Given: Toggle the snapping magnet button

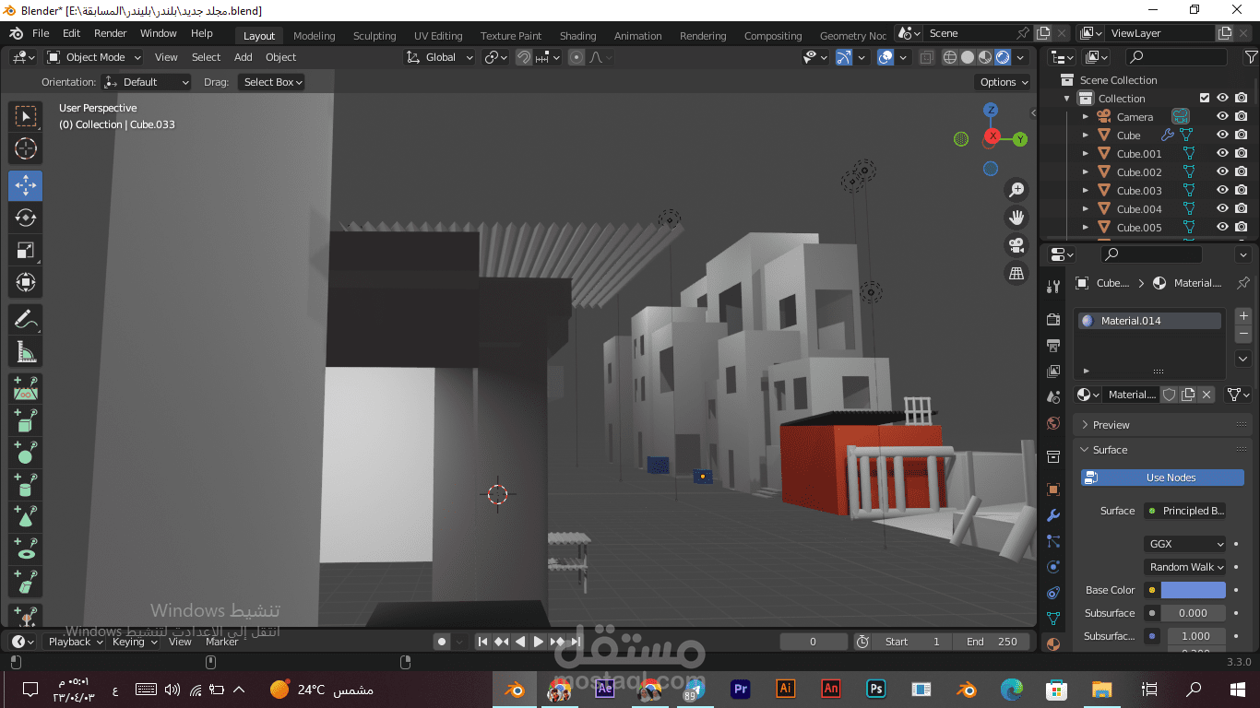Looking at the screenshot, I should (524, 57).
